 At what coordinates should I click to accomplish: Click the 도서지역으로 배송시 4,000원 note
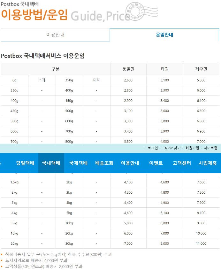(36, 260)
